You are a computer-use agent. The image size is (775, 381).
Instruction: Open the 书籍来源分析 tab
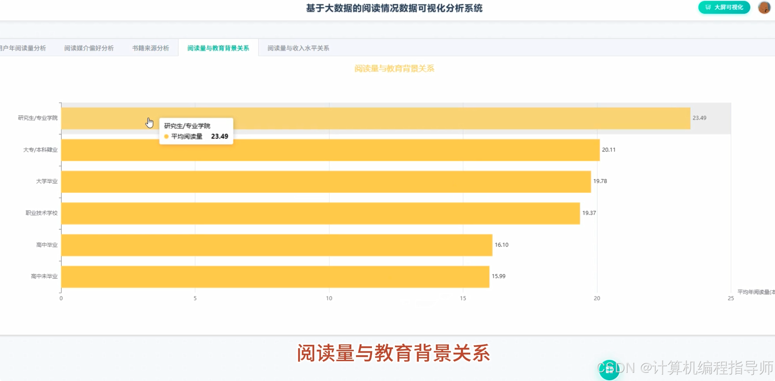pyautogui.click(x=150, y=48)
